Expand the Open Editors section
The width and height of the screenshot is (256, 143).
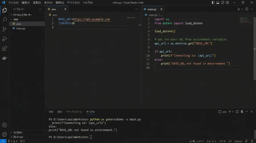tap(27, 15)
